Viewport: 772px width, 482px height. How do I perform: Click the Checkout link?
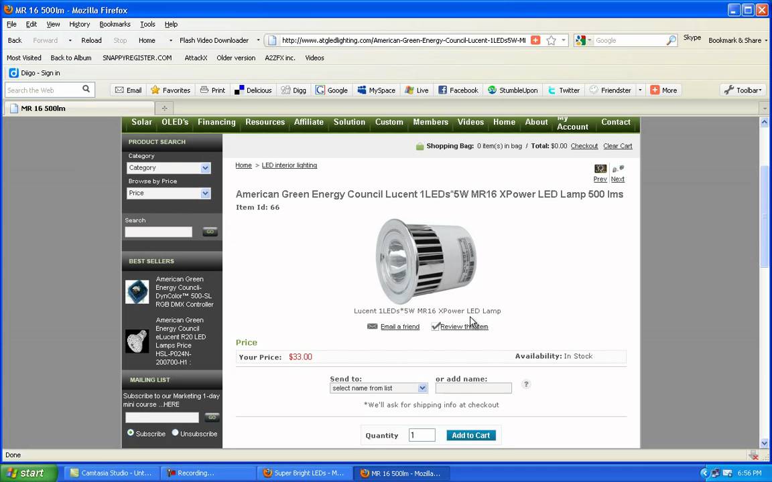pyautogui.click(x=584, y=146)
